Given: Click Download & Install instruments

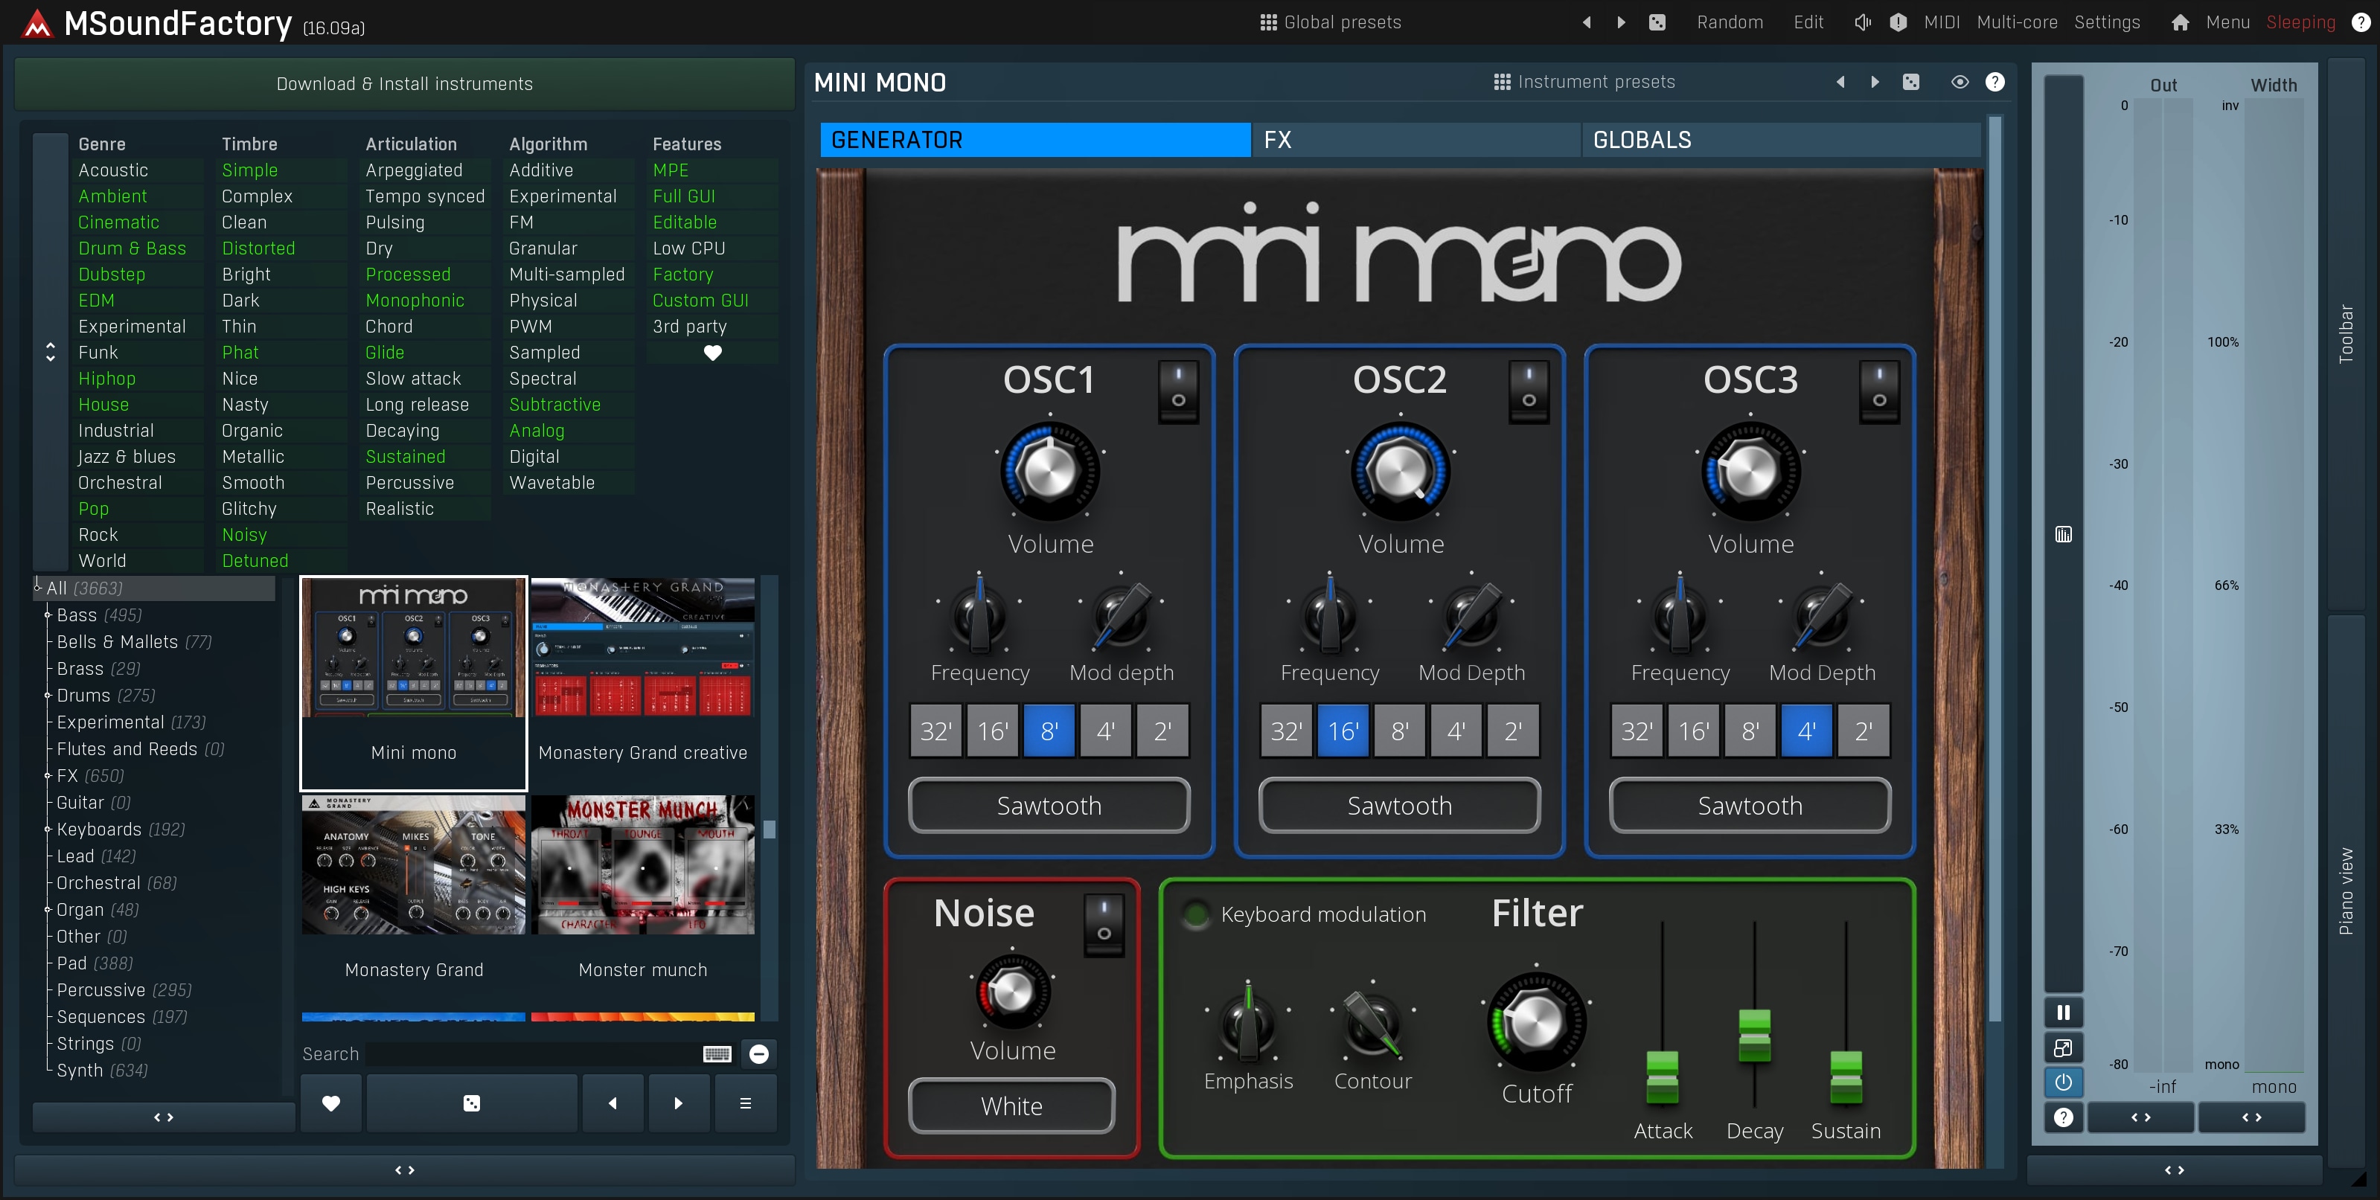Looking at the screenshot, I should (405, 84).
